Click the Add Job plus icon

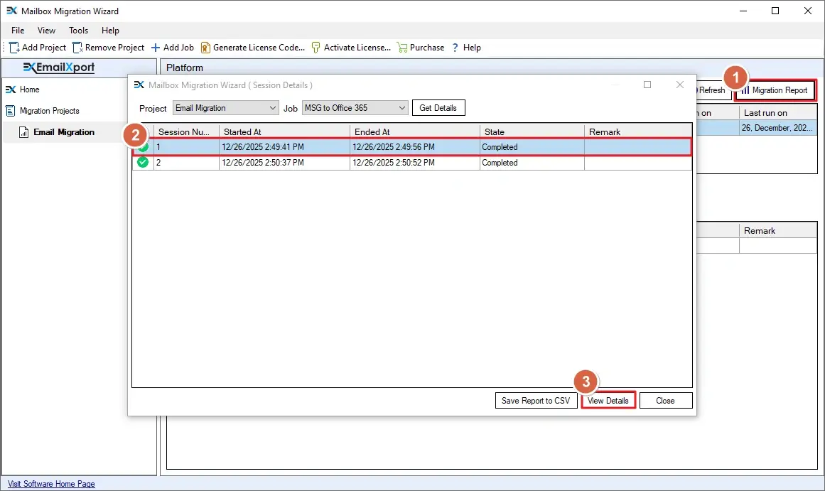156,48
